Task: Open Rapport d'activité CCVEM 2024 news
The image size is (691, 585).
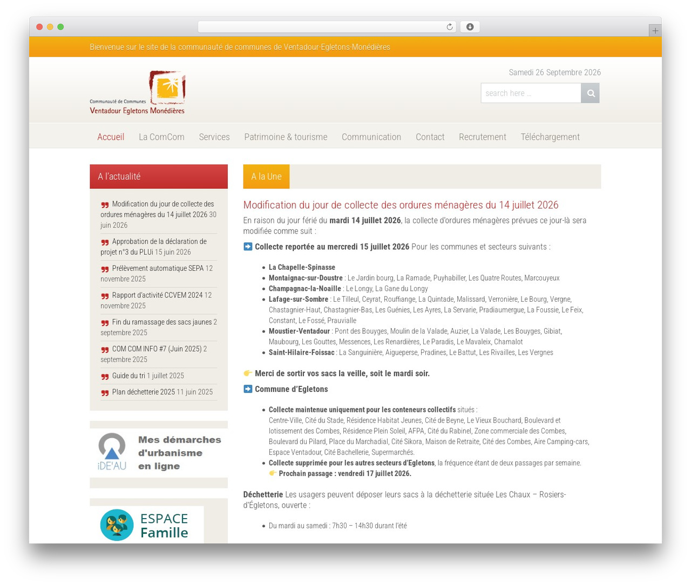Action: pyautogui.click(x=157, y=295)
